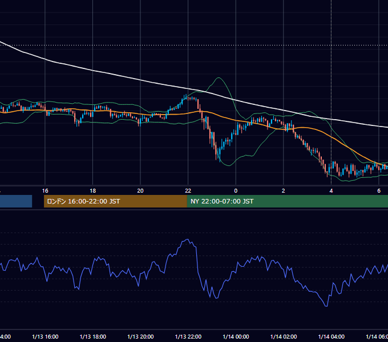Click the 1/13 20:00 time label
This screenshot has width=388, height=342.
[140, 336]
